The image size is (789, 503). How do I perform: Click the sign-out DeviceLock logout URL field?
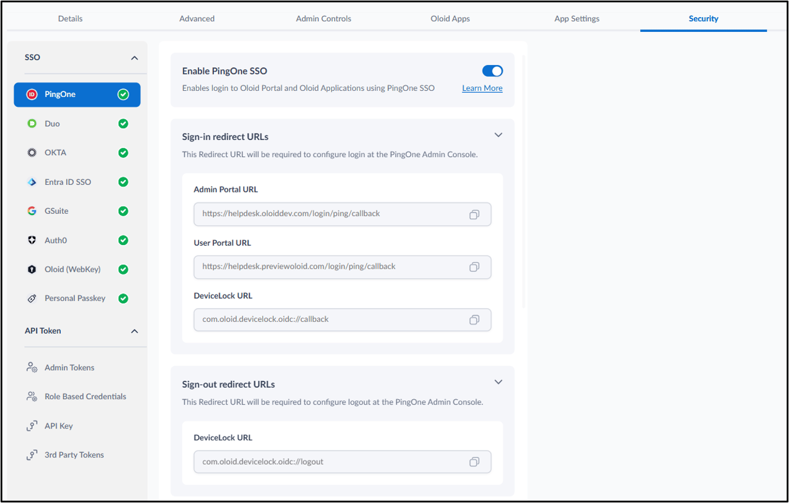point(343,462)
